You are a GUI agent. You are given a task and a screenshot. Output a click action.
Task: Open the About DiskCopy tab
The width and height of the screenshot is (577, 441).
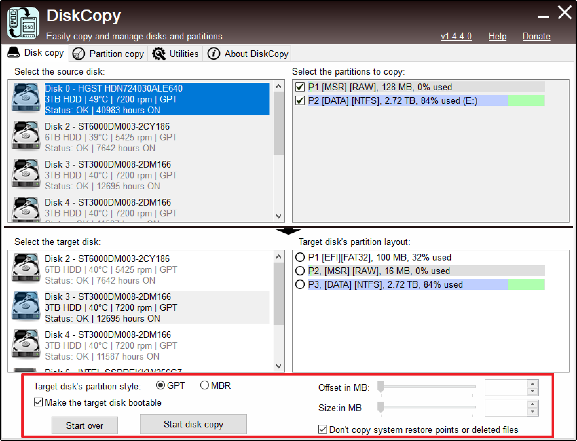point(247,54)
